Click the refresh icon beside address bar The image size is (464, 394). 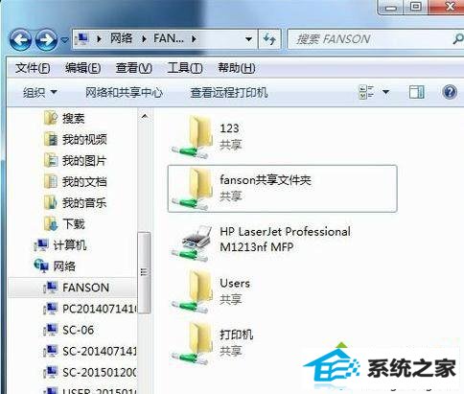[x=269, y=39]
